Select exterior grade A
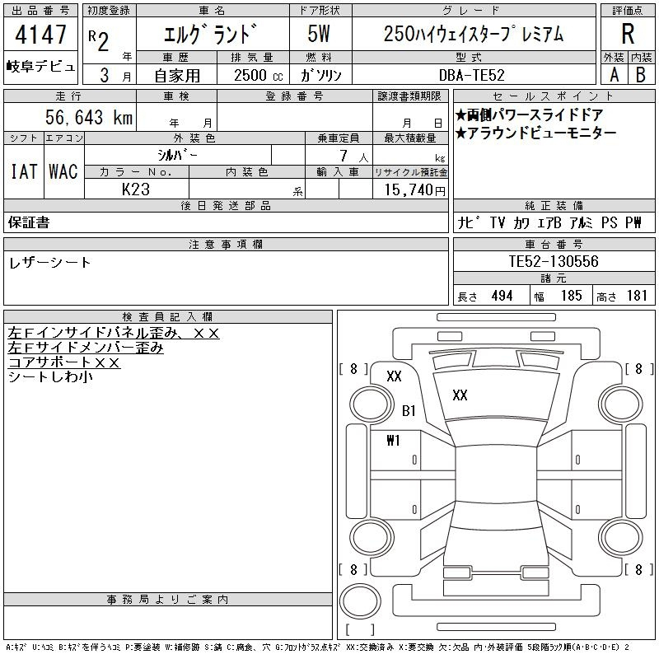Viewport: 659px width, 659px height. (614, 75)
